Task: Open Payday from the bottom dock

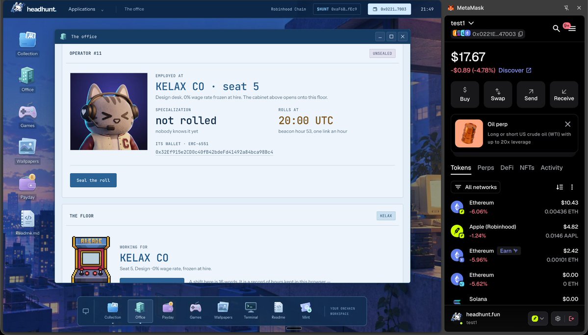Action: 168,311
